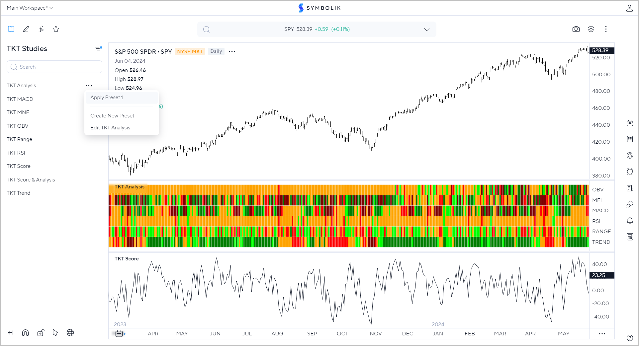This screenshot has height=346, width=639.
Task: Toggle the lock drawings icon
Action: [41, 333]
